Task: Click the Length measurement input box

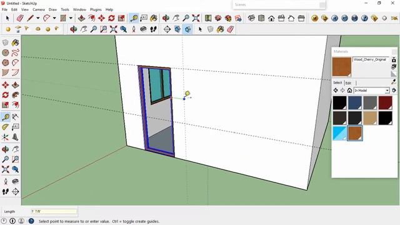Action: click(x=54, y=211)
